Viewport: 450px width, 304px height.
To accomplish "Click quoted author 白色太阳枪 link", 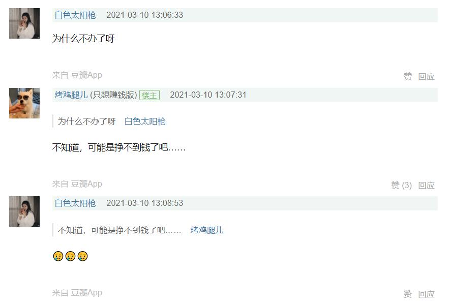I will click(145, 121).
